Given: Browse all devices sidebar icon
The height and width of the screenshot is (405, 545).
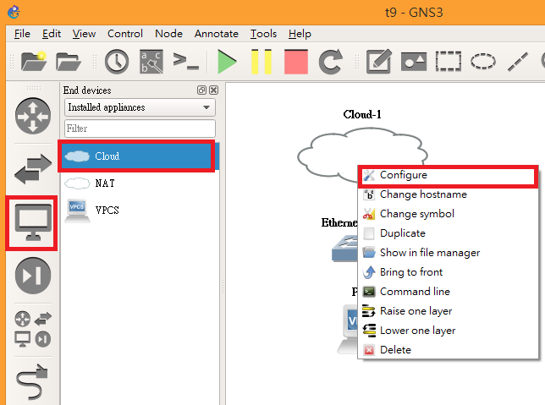Looking at the screenshot, I should [33, 329].
